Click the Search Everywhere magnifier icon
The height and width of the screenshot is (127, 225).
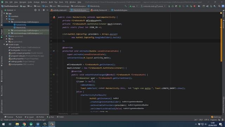(219, 6)
